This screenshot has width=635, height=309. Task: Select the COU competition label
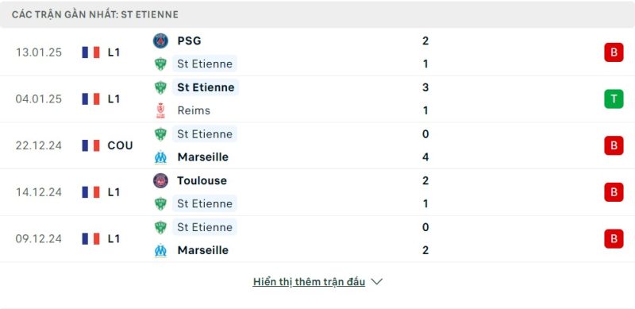coord(120,145)
